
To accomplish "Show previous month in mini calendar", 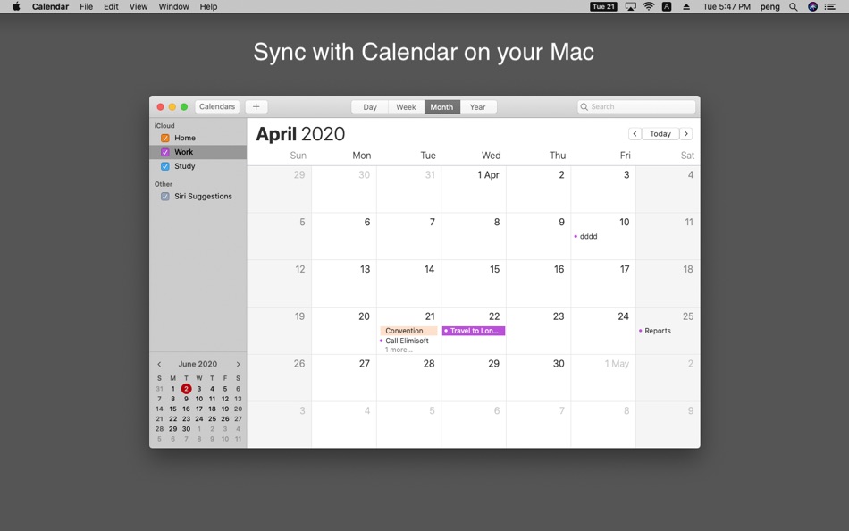I will (159, 364).
